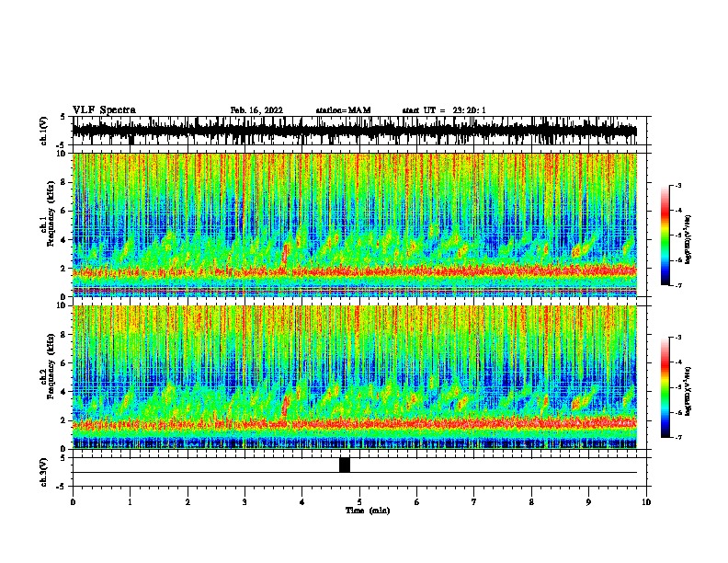Click the ch.1 voltage waveform trace

pyautogui.click(x=355, y=131)
